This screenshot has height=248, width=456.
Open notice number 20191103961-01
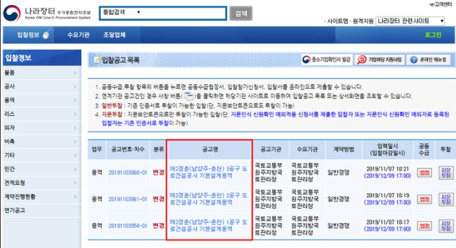pyautogui.click(x=128, y=199)
